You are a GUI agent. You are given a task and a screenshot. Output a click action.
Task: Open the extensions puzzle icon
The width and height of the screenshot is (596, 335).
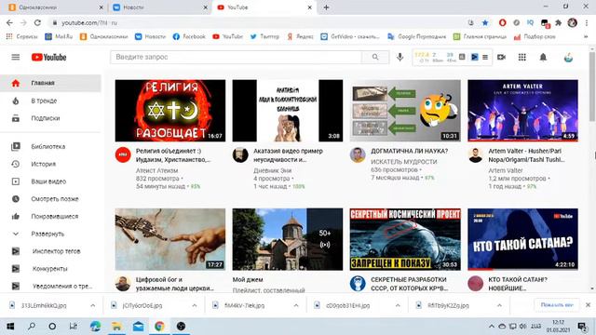[x=559, y=22]
